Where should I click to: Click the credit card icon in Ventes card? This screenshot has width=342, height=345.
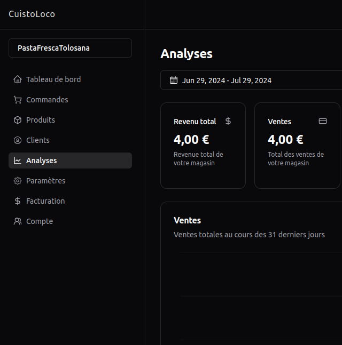(323, 121)
